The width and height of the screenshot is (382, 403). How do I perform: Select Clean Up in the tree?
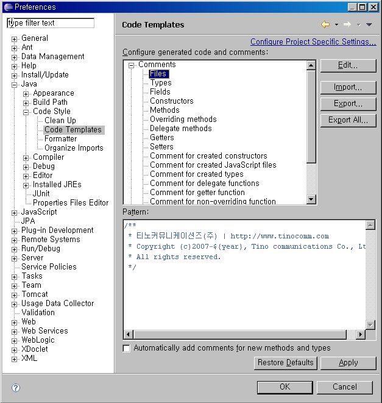pos(60,120)
